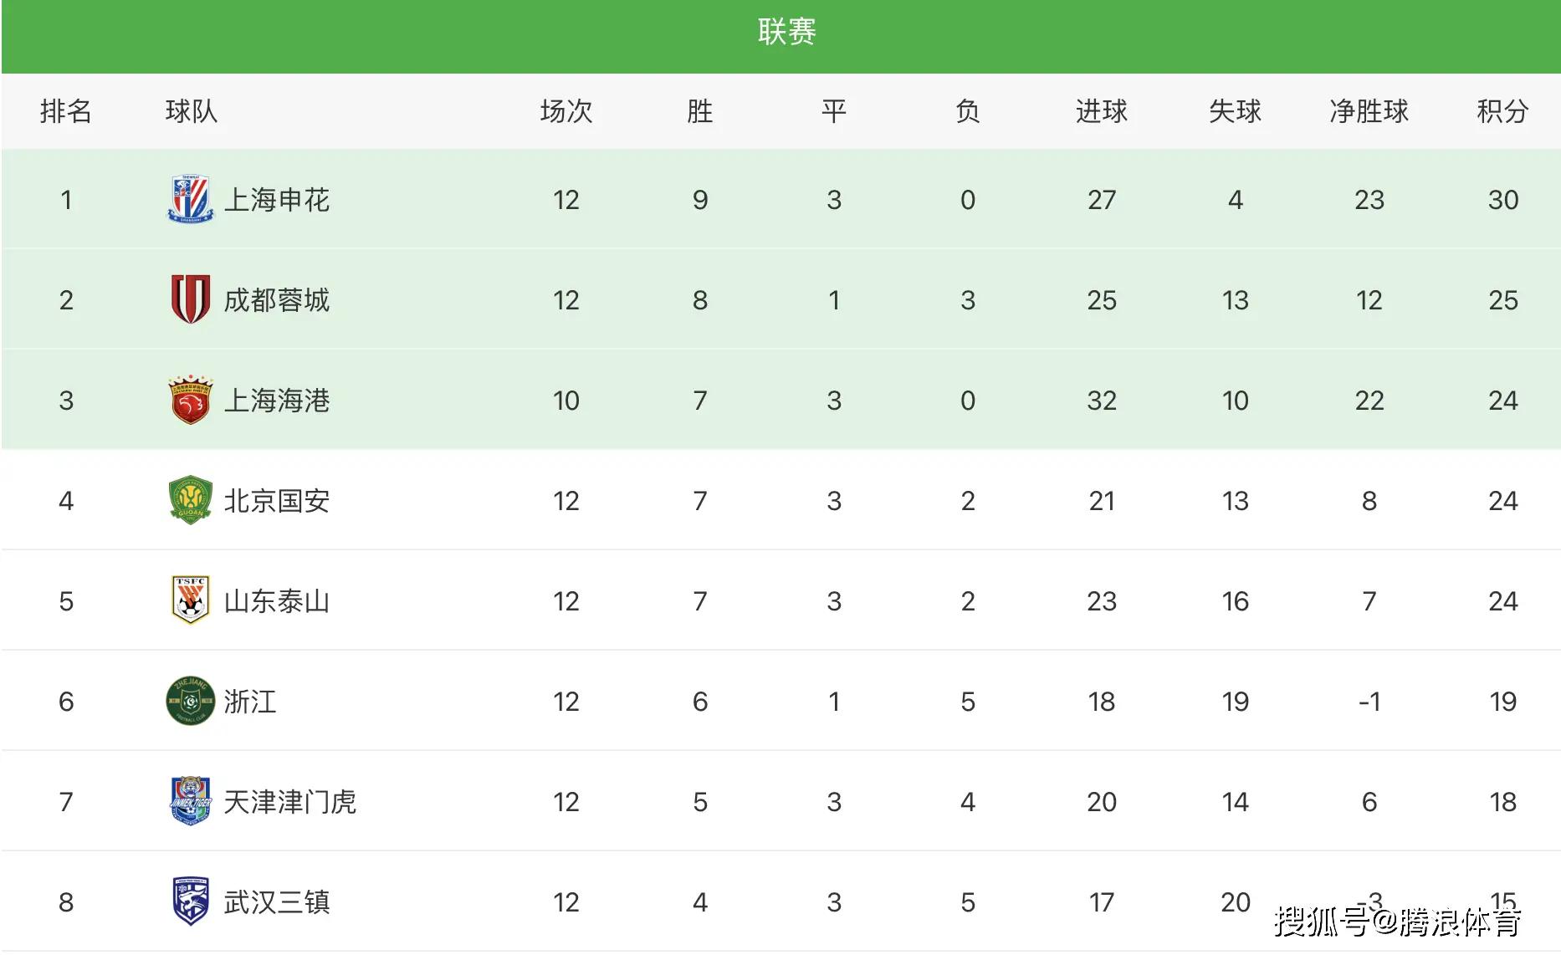Select the 排名 column header
1561x955 pixels.
click(x=65, y=111)
